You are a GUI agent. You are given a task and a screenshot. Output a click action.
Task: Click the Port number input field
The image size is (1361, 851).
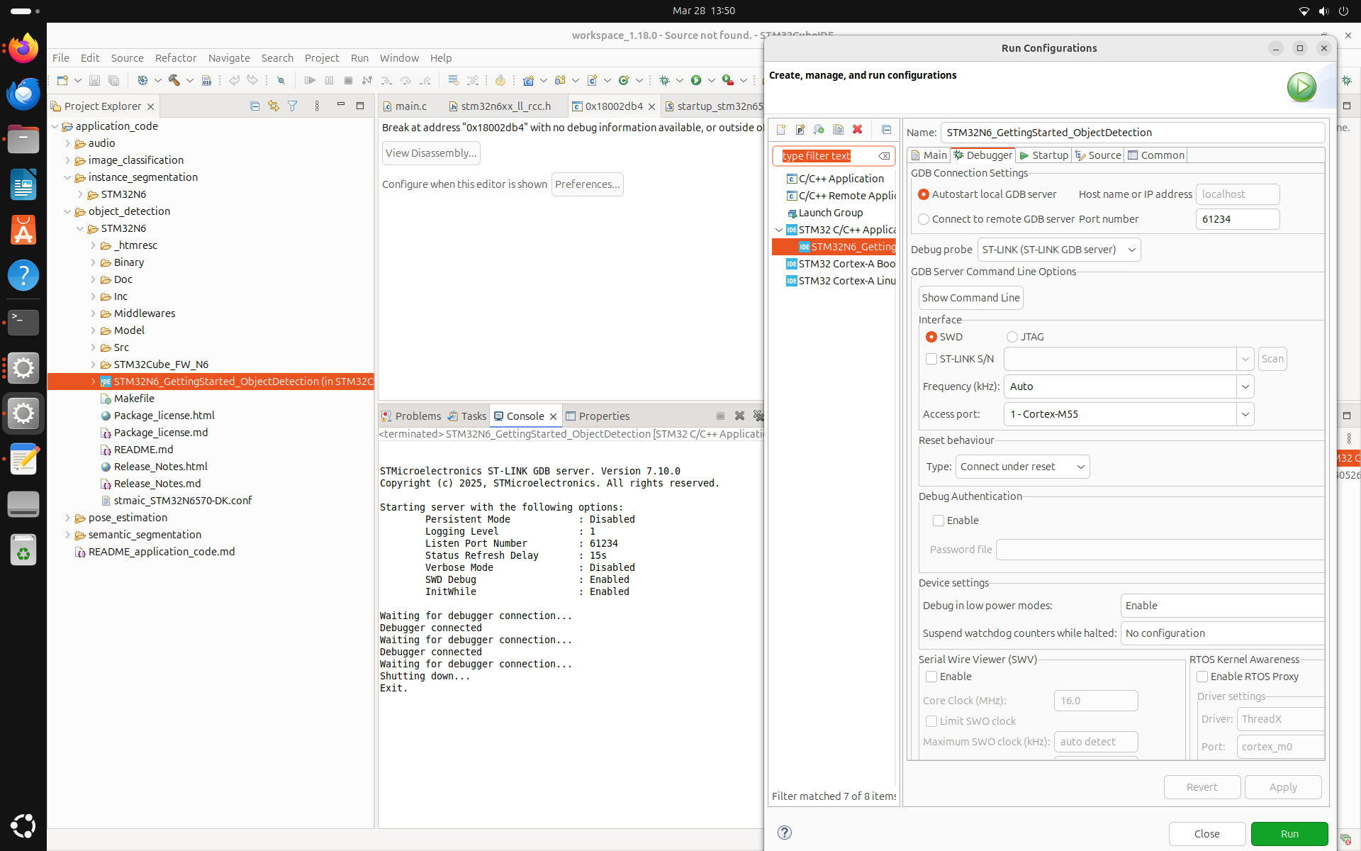click(1237, 219)
